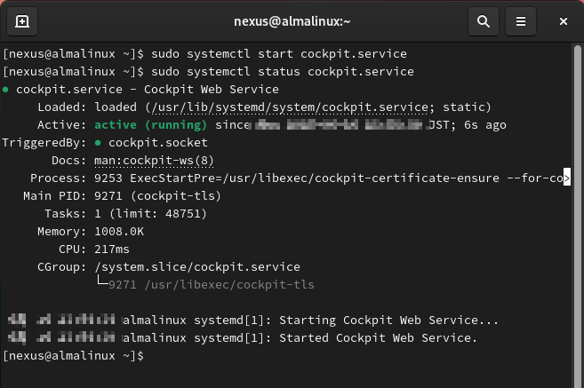Click the "Starting Cockpit Web Service..." log line
The width and height of the screenshot is (584, 388).
tap(388, 320)
